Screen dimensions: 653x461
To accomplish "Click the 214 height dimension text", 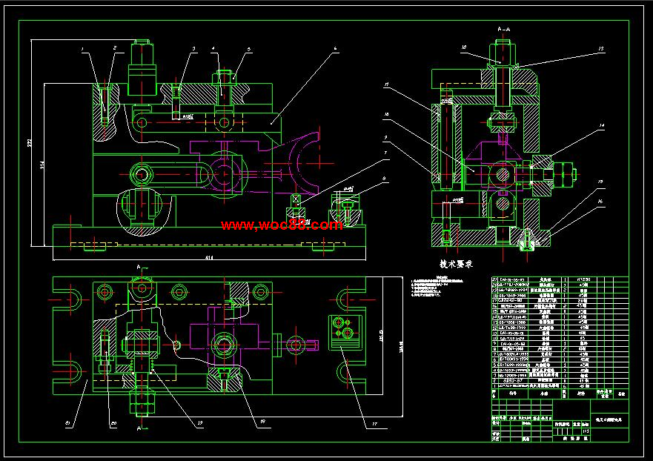I will (x=42, y=166).
